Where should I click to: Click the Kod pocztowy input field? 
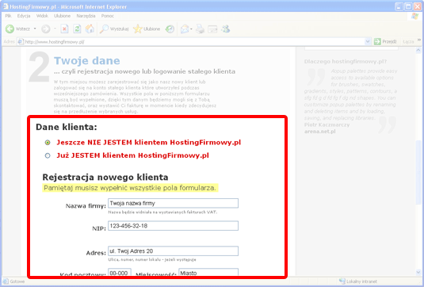(120, 272)
